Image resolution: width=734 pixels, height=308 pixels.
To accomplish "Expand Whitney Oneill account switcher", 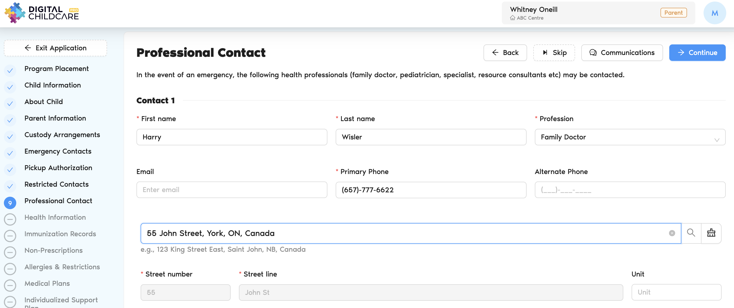I will (598, 13).
